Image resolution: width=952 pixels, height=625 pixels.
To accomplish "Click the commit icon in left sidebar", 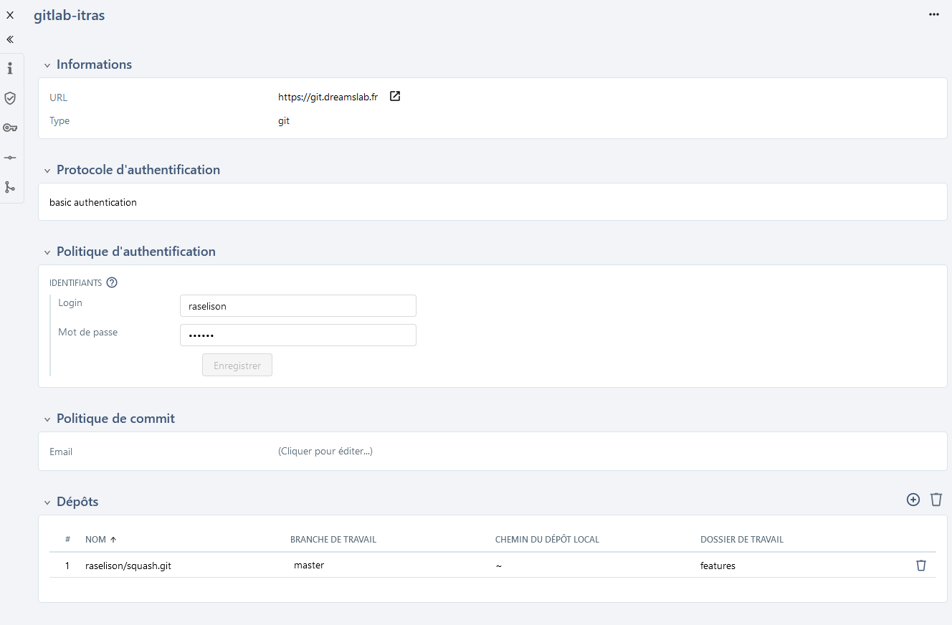I will tap(10, 157).
